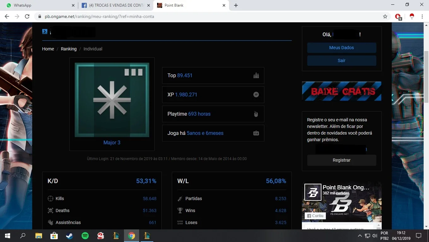This screenshot has width=429, height=242.
Task: Click the red-white circular extension icon in toolbar
Action: coord(412,16)
